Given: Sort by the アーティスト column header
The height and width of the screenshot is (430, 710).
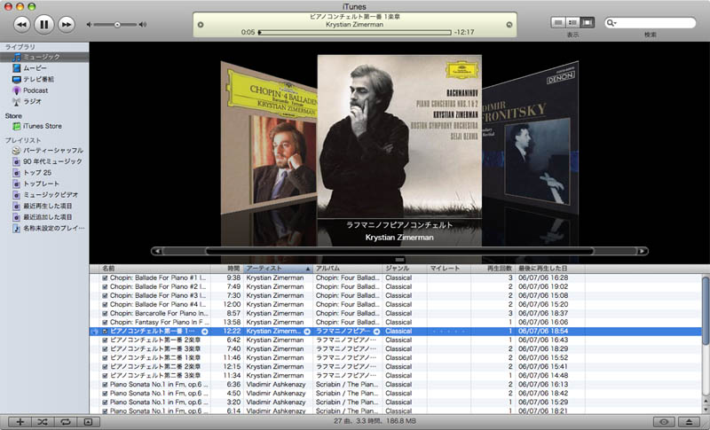Looking at the screenshot, I should (277, 268).
